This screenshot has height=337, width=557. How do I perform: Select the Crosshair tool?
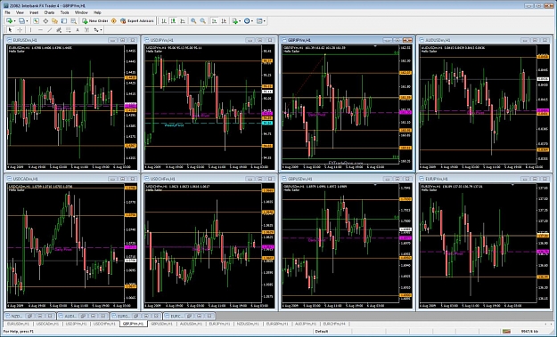(20, 29)
